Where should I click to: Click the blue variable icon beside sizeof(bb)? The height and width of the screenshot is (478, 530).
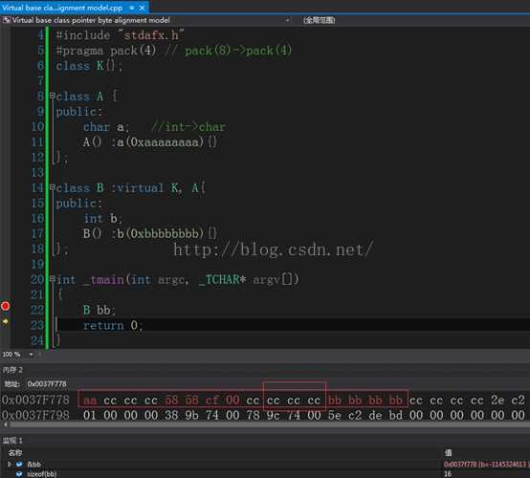pos(19,474)
